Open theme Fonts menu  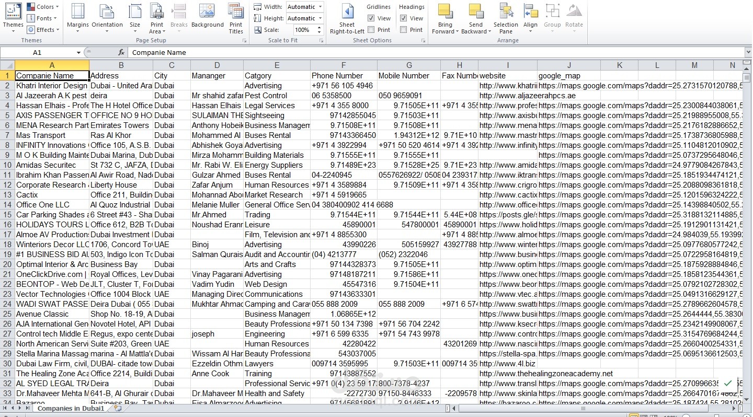pyautogui.click(x=42, y=18)
